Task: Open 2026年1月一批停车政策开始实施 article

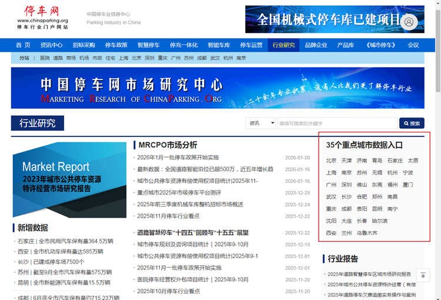Action: click(x=178, y=158)
